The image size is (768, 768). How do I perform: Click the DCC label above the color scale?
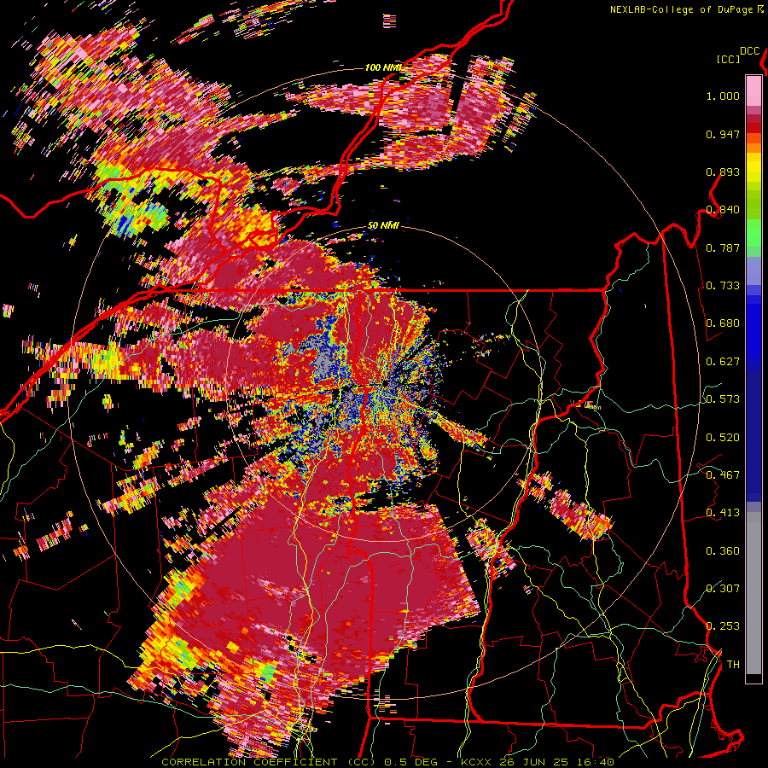click(750, 51)
